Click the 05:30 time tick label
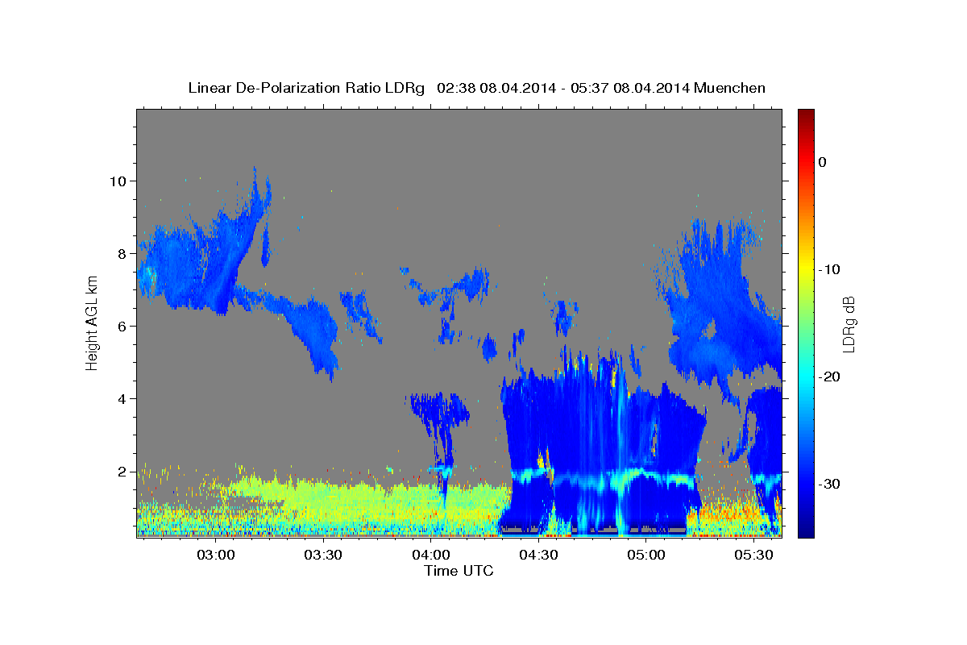 tap(753, 556)
